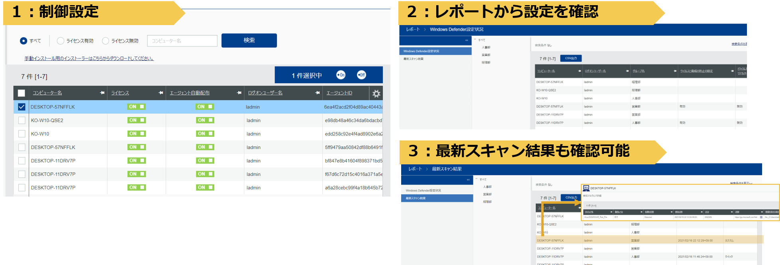Select 人事部 in the Defender status report tree
The width and height of the screenshot is (780, 265).
(486, 47)
